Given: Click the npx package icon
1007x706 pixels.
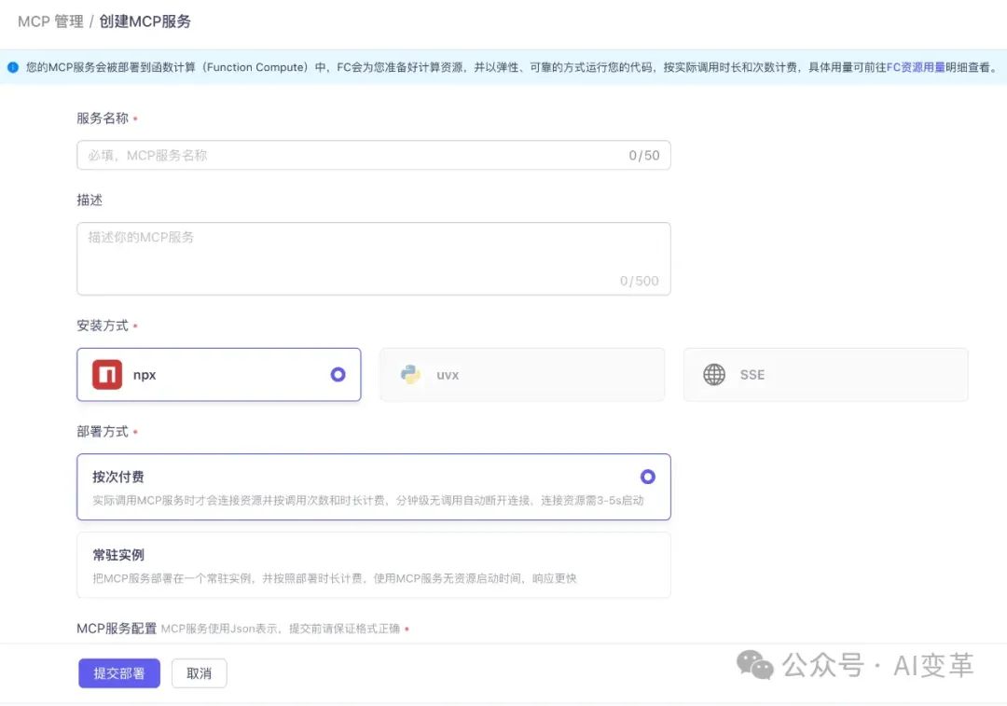Looking at the screenshot, I should (106, 374).
